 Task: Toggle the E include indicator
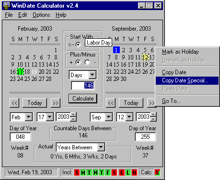click(122, 172)
